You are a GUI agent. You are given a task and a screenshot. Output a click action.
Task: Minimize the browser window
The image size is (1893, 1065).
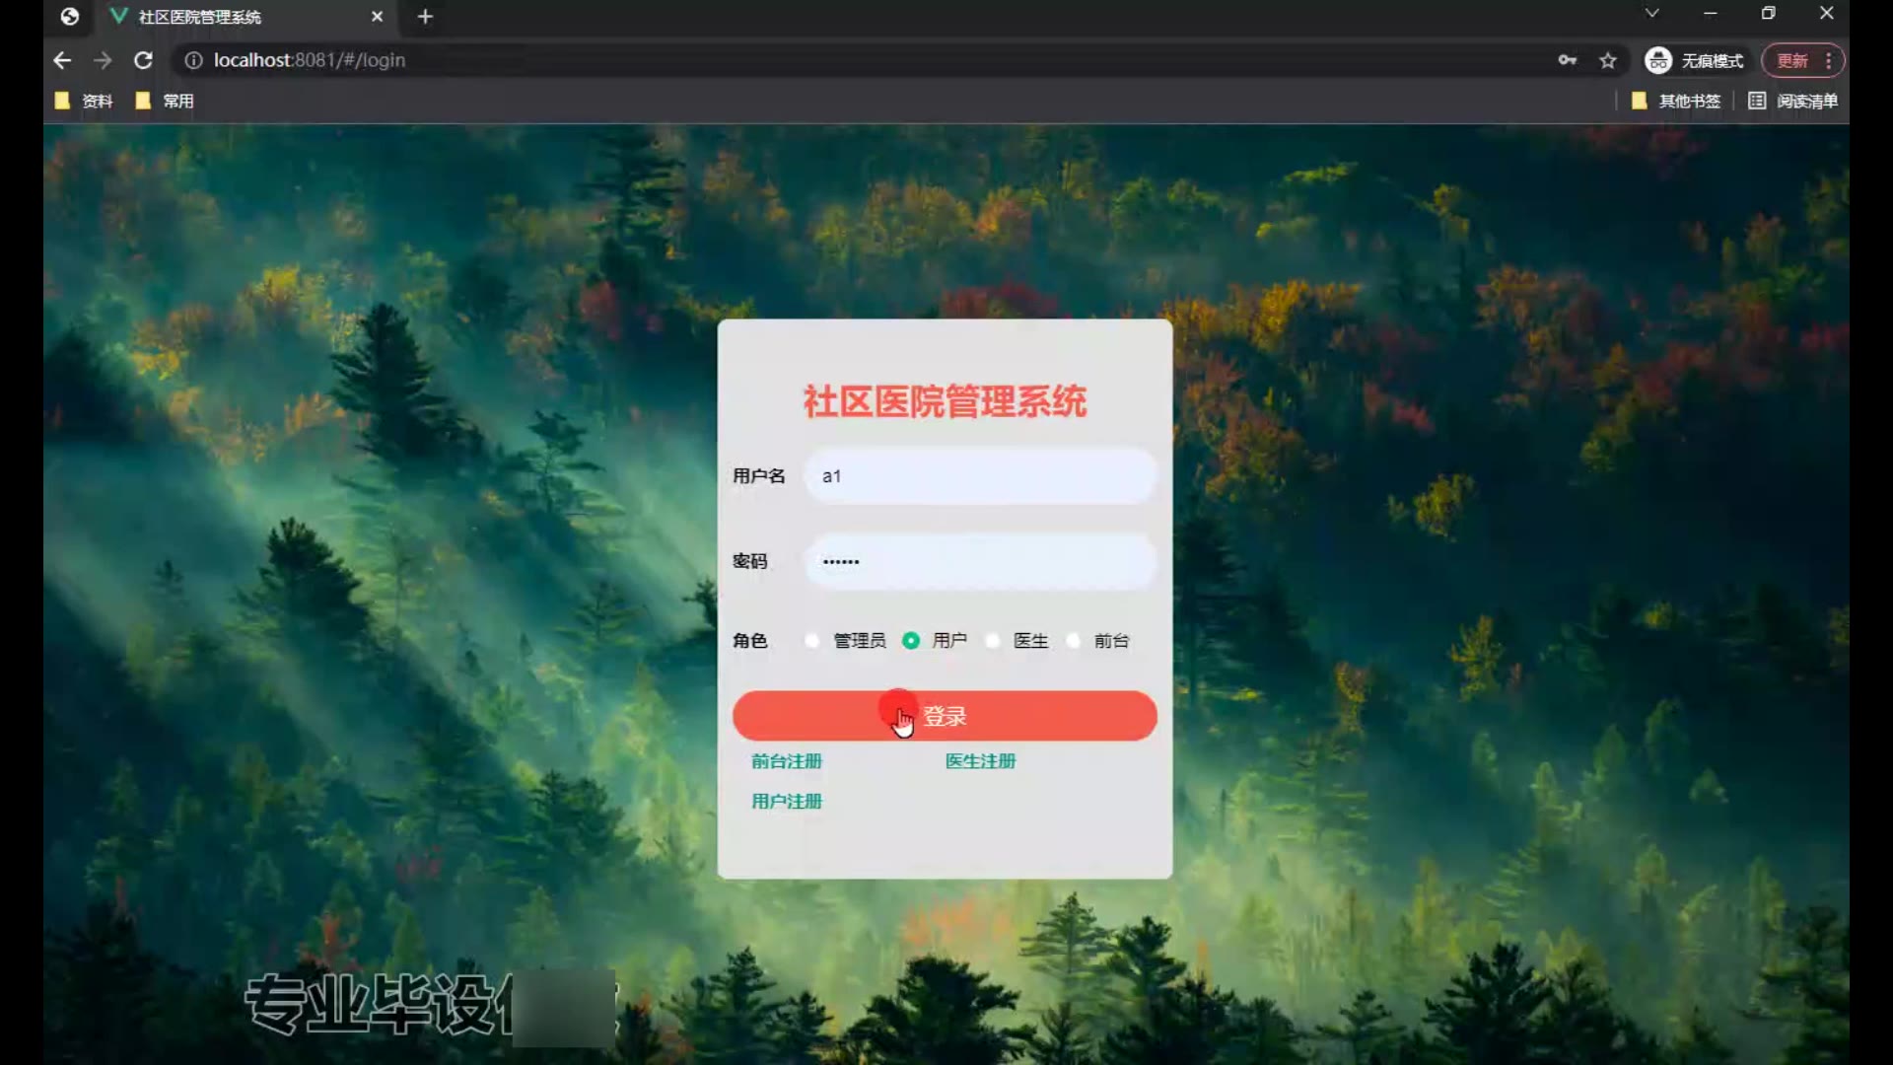[1711, 14]
